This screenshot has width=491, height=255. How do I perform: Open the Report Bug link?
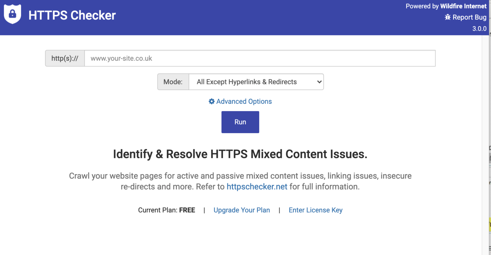469,17
